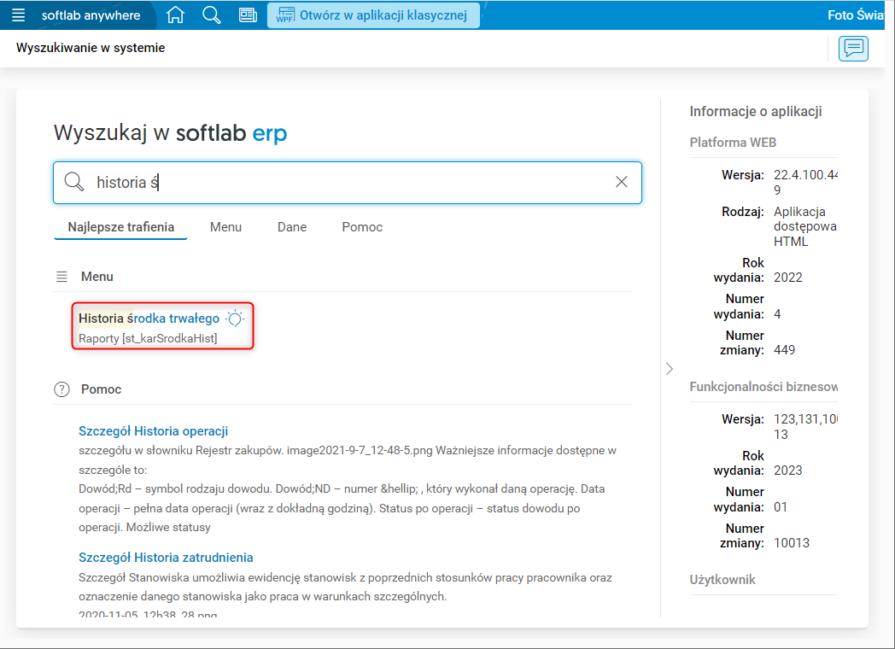This screenshot has height=649, width=895.
Task: Click 'Otwórz w aplikacji klasycznej' button
Action: [x=373, y=15]
